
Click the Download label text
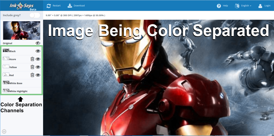[x=79, y=6]
